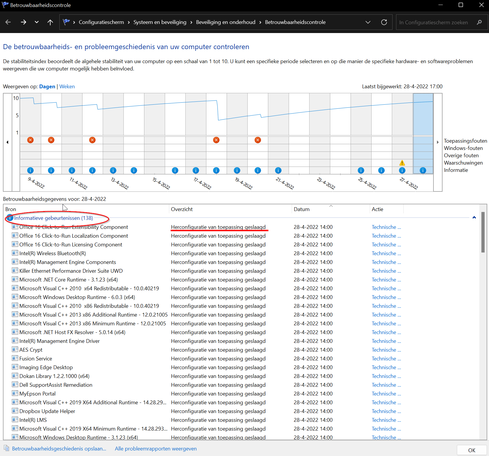Screen dimensions: 489x456
Task: Select the error icon for 18-4-2022
Action: click(x=216, y=140)
